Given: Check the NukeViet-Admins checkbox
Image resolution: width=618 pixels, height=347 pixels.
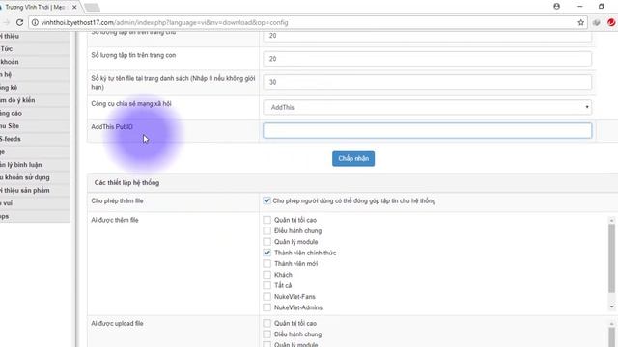Looking at the screenshot, I should [267, 307].
